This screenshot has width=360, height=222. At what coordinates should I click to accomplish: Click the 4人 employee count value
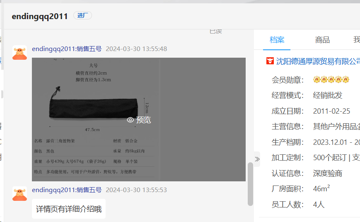point(319,204)
